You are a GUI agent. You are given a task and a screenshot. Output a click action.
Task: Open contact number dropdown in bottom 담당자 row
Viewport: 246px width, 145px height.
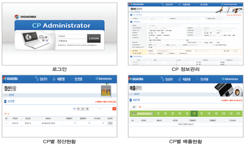[200, 64]
